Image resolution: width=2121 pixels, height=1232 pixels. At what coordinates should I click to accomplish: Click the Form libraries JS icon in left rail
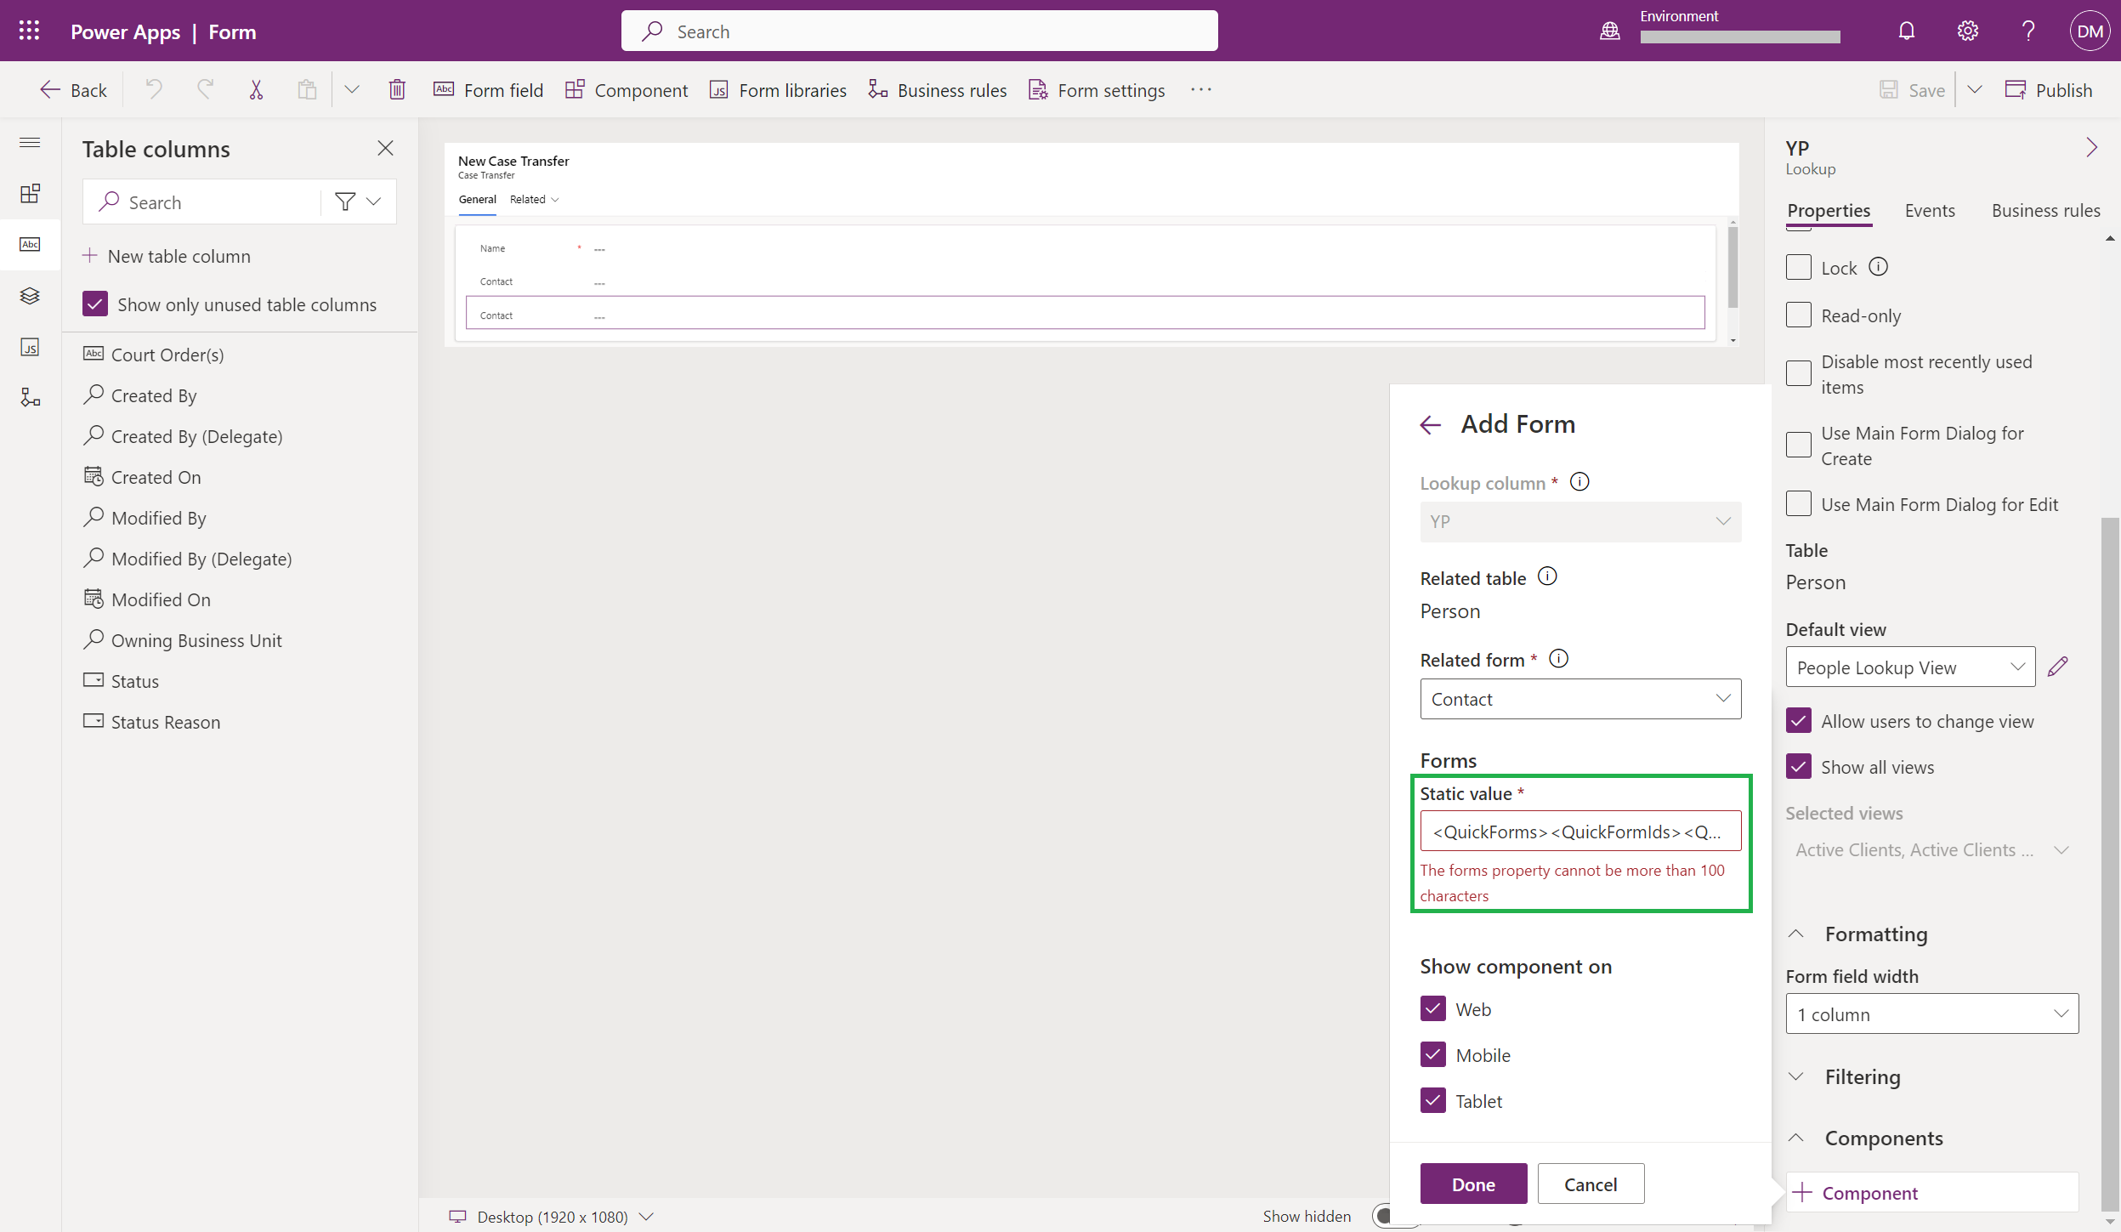pyautogui.click(x=30, y=347)
